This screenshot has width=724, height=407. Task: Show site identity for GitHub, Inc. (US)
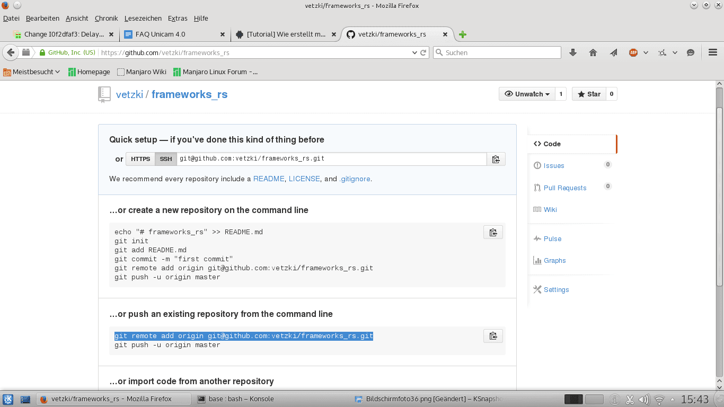click(x=67, y=52)
